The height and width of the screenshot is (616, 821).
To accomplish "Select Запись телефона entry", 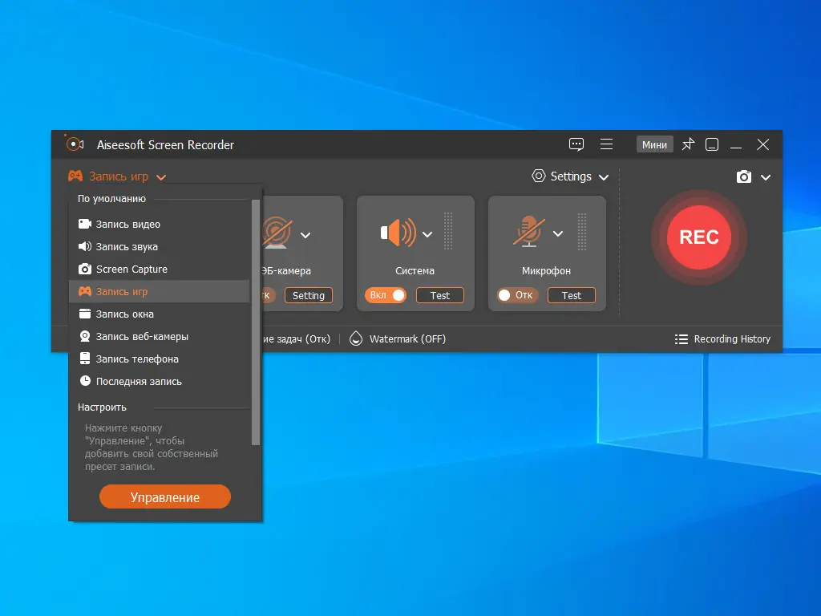I will (160, 359).
